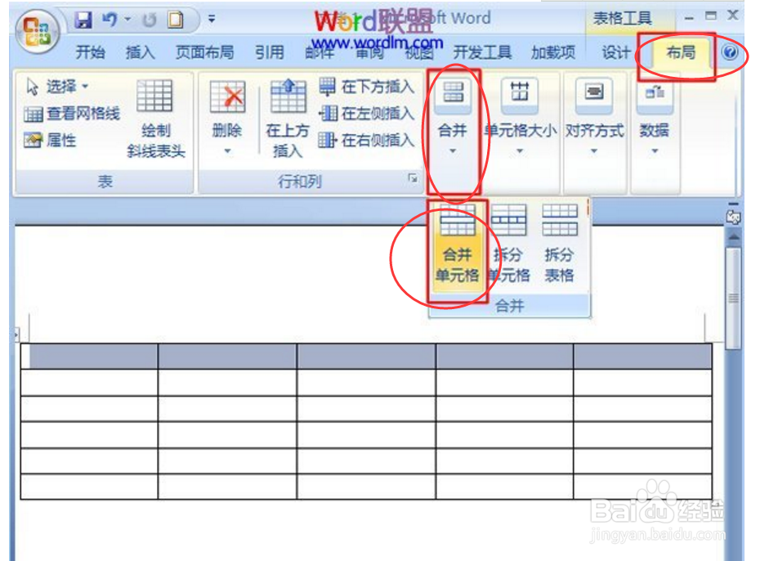Minimize the Word window
The width and height of the screenshot is (769, 561).
[x=689, y=18]
